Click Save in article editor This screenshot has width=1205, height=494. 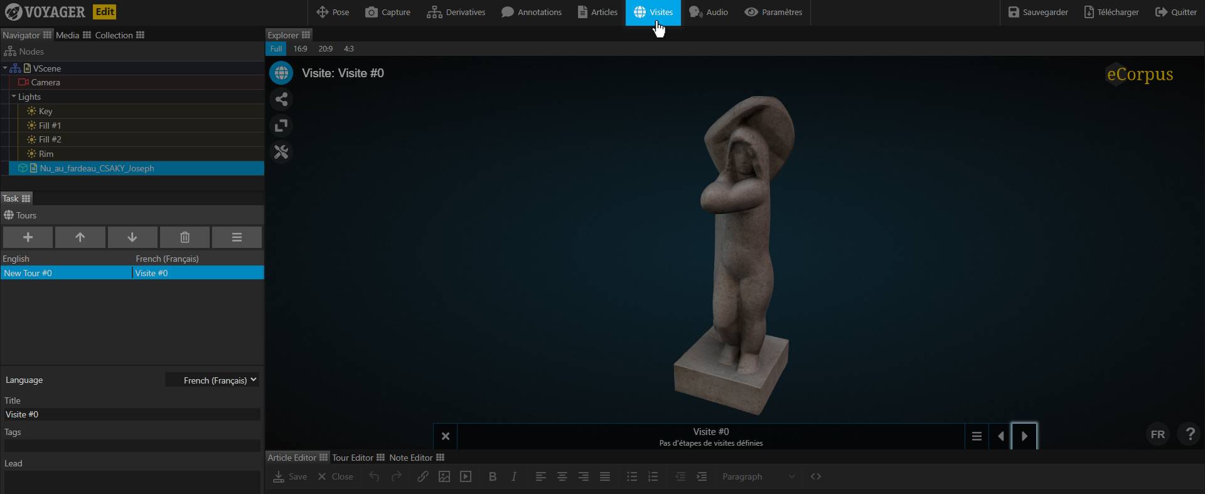(290, 476)
